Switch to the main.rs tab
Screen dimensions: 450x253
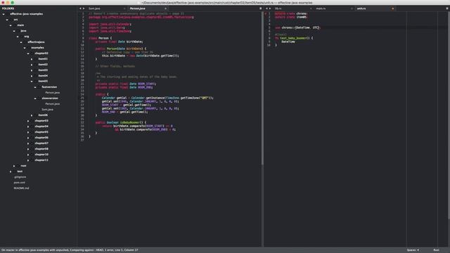tap(334, 8)
